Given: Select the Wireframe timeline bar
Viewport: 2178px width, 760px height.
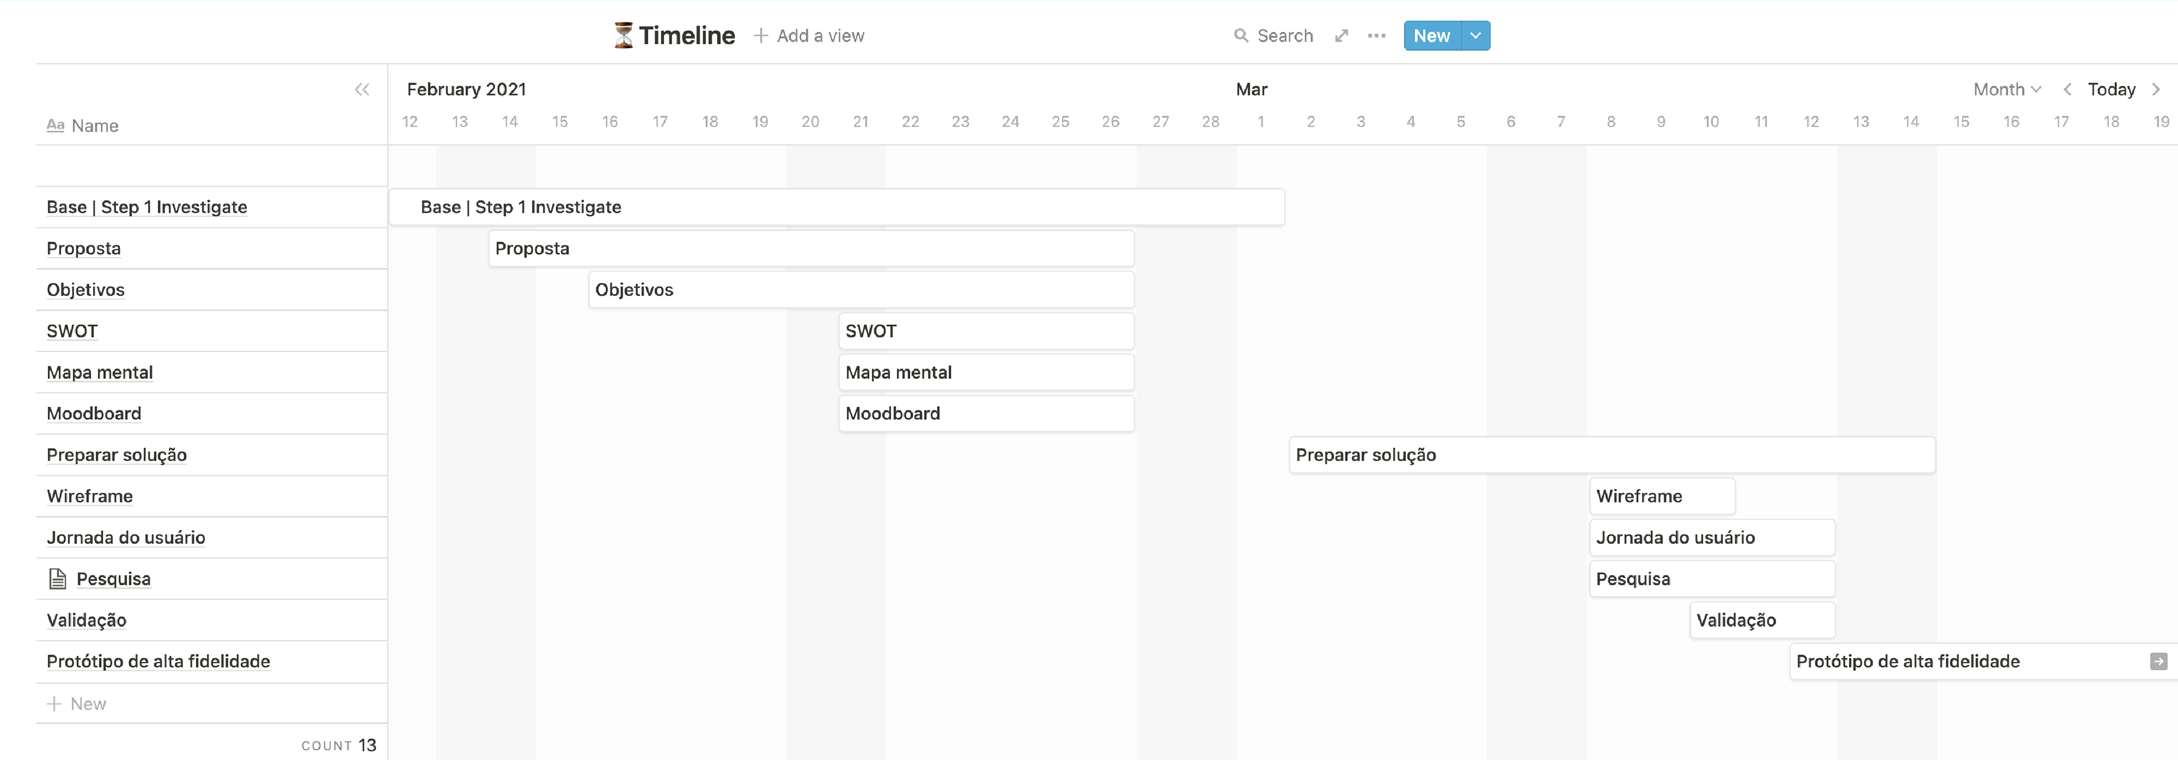Looking at the screenshot, I should click(1662, 496).
